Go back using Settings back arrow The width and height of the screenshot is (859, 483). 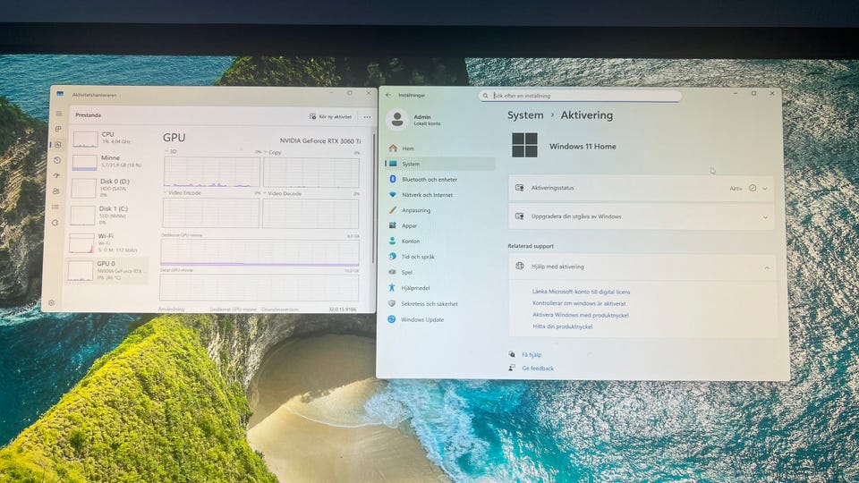click(x=388, y=95)
